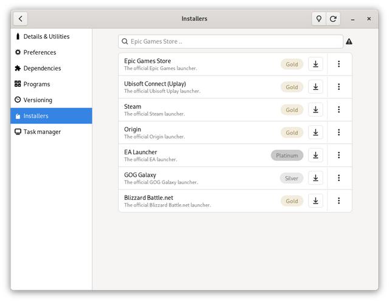This screenshot has height=302, width=389.
Task: Select Installers in the sidebar
Action: 51,116
